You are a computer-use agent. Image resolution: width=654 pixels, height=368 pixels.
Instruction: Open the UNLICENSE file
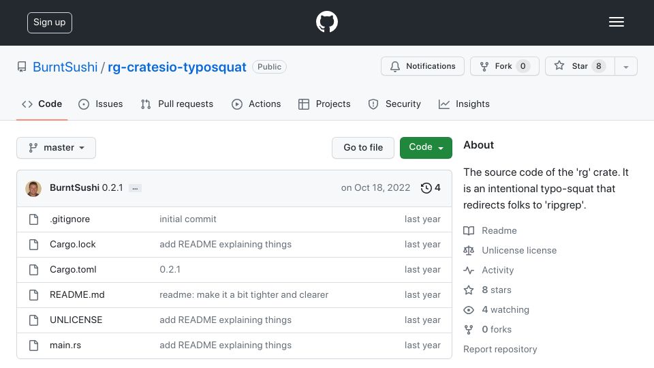point(76,320)
